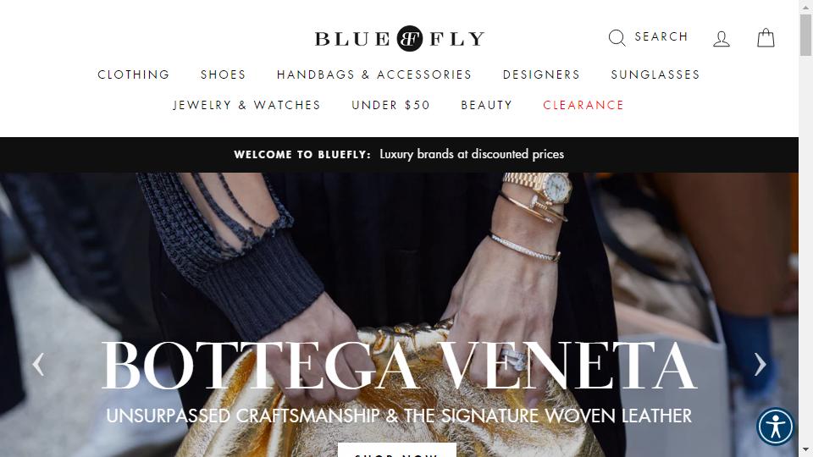Screen dimensions: 813x457
Task: Click the Bottega Veneta hero banner
Action: click(x=399, y=315)
